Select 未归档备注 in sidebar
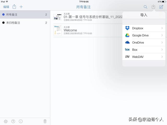The image size is (167, 125). [25, 23]
